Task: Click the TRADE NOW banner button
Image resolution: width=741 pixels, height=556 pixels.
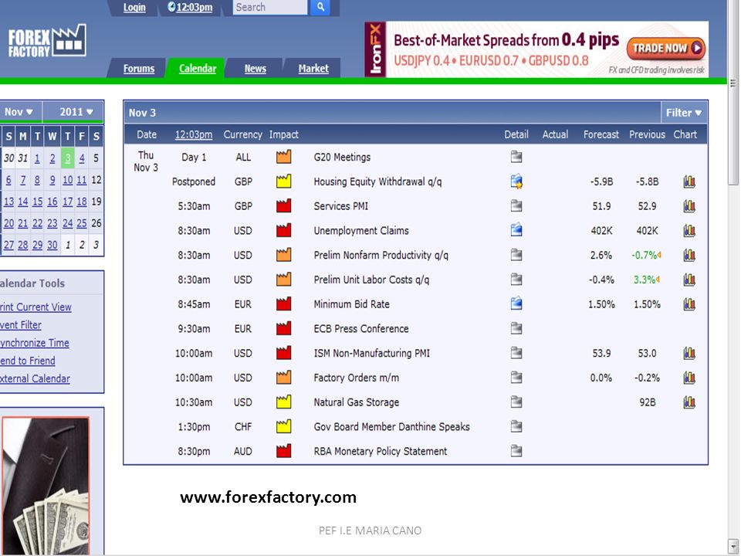Action: (x=666, y=48)
